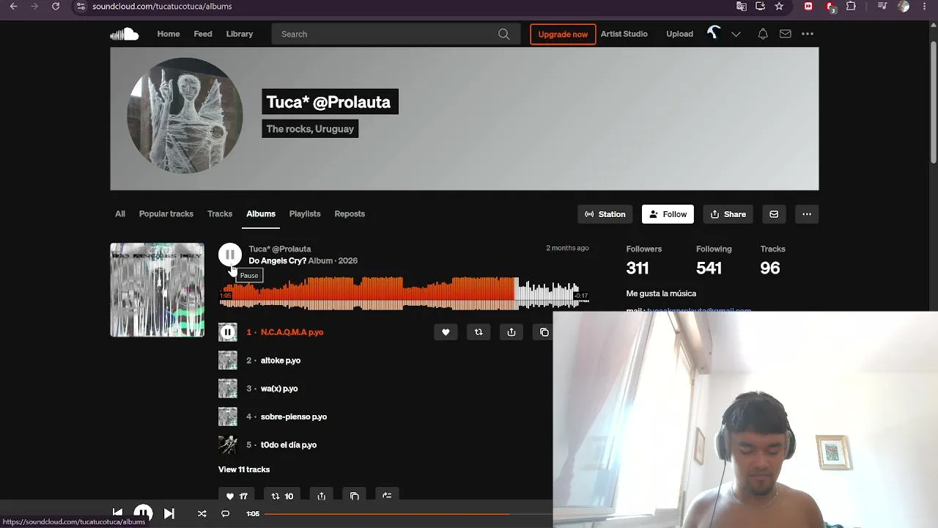The width and height of the screenshot is (938, 528).
Task: Share the track N.C.A.Q.M.A p.yo
Action: coord(512,332)
